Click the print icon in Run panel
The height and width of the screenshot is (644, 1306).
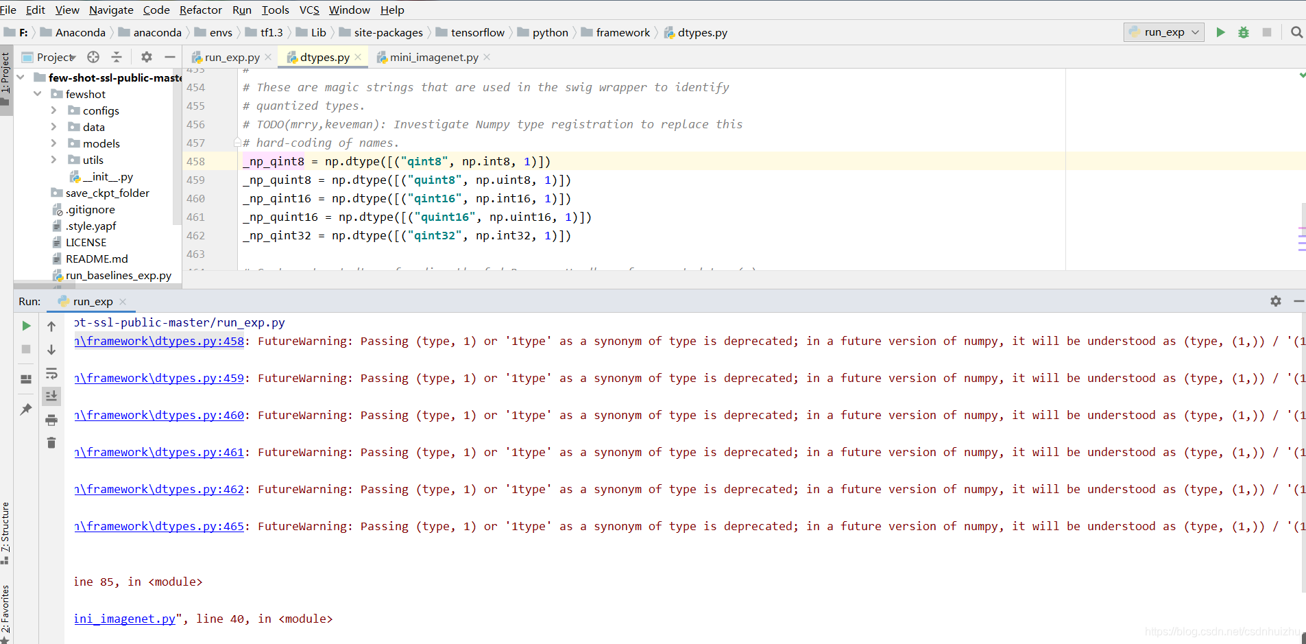tap(51, 420)
